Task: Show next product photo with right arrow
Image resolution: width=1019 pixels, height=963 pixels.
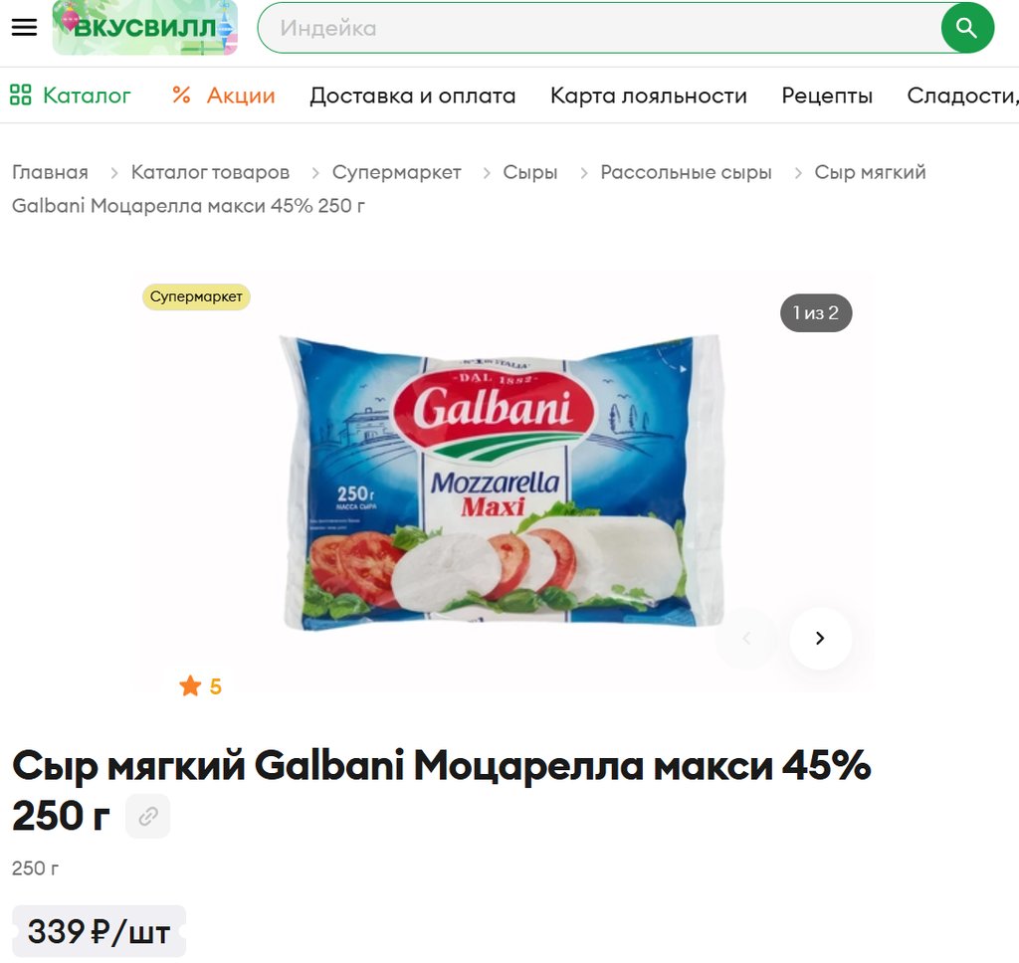Action: point(820,638)
